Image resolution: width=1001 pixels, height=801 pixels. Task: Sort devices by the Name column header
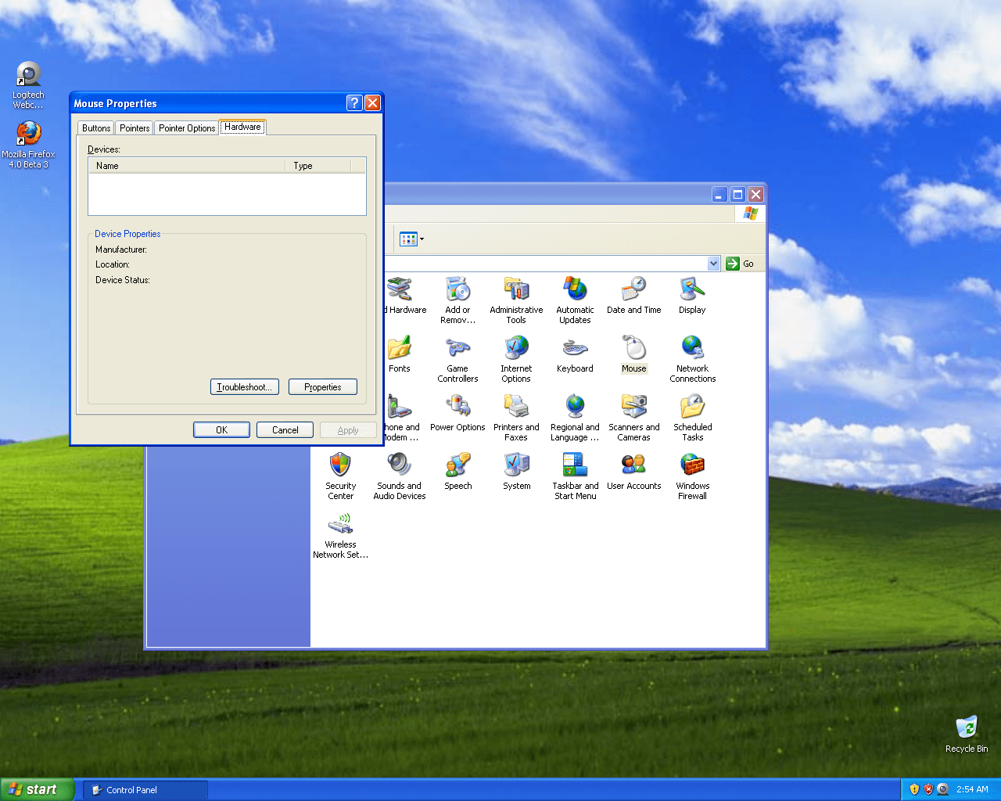point(187,166)
